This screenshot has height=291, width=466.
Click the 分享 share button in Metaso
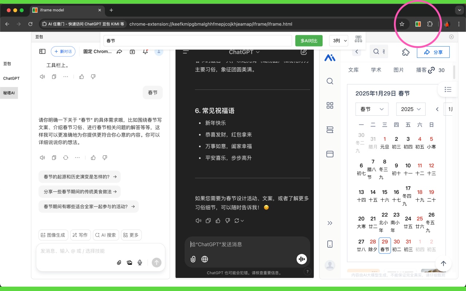(433, 52)
